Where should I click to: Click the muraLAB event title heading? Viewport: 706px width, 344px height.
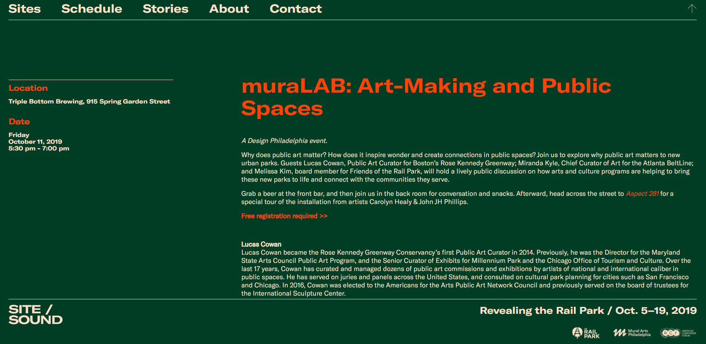(x=426, y=97)
